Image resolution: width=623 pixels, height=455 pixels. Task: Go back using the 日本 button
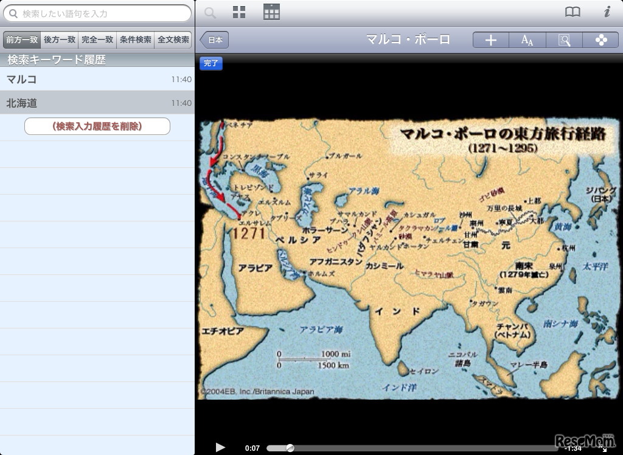214,39
